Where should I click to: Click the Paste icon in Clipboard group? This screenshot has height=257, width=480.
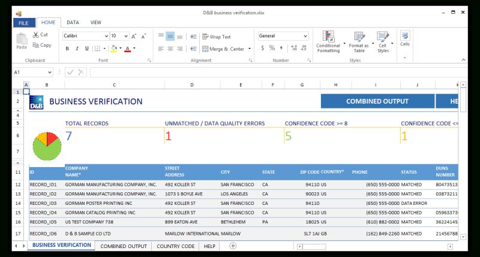pyautogui.click(x=22, y=39)
